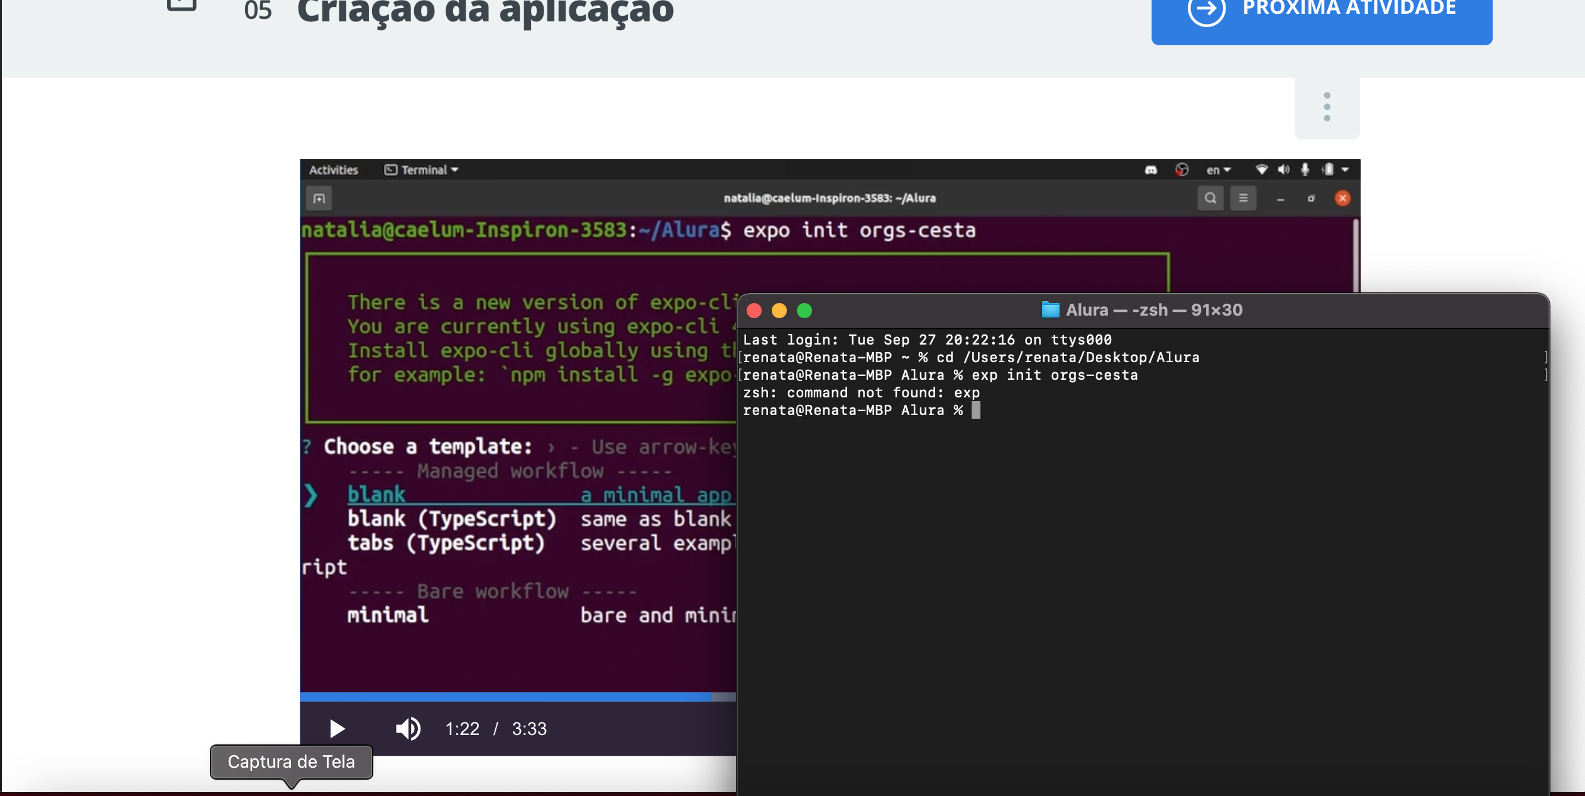Open Activities in the video's Ubuntu bar
This screenshot has height=796, width=1585.
(x=333, y=170)
